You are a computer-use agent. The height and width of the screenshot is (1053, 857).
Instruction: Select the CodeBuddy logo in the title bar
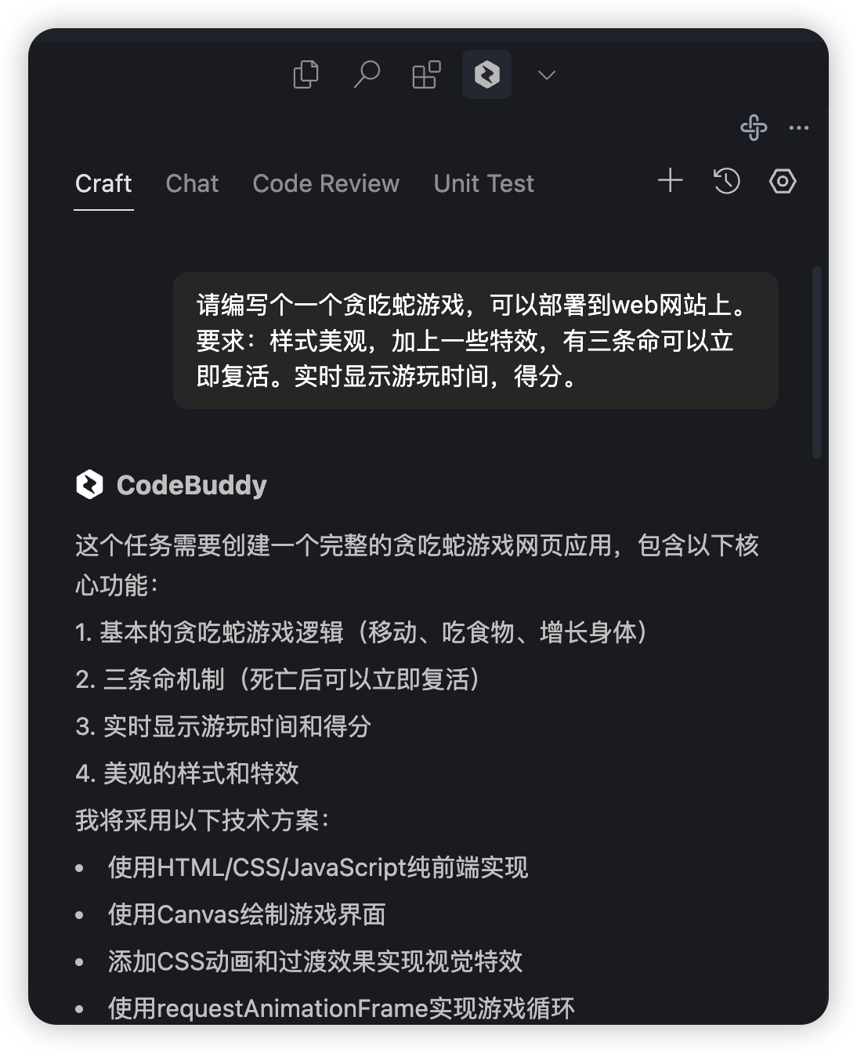click(486, 74)
